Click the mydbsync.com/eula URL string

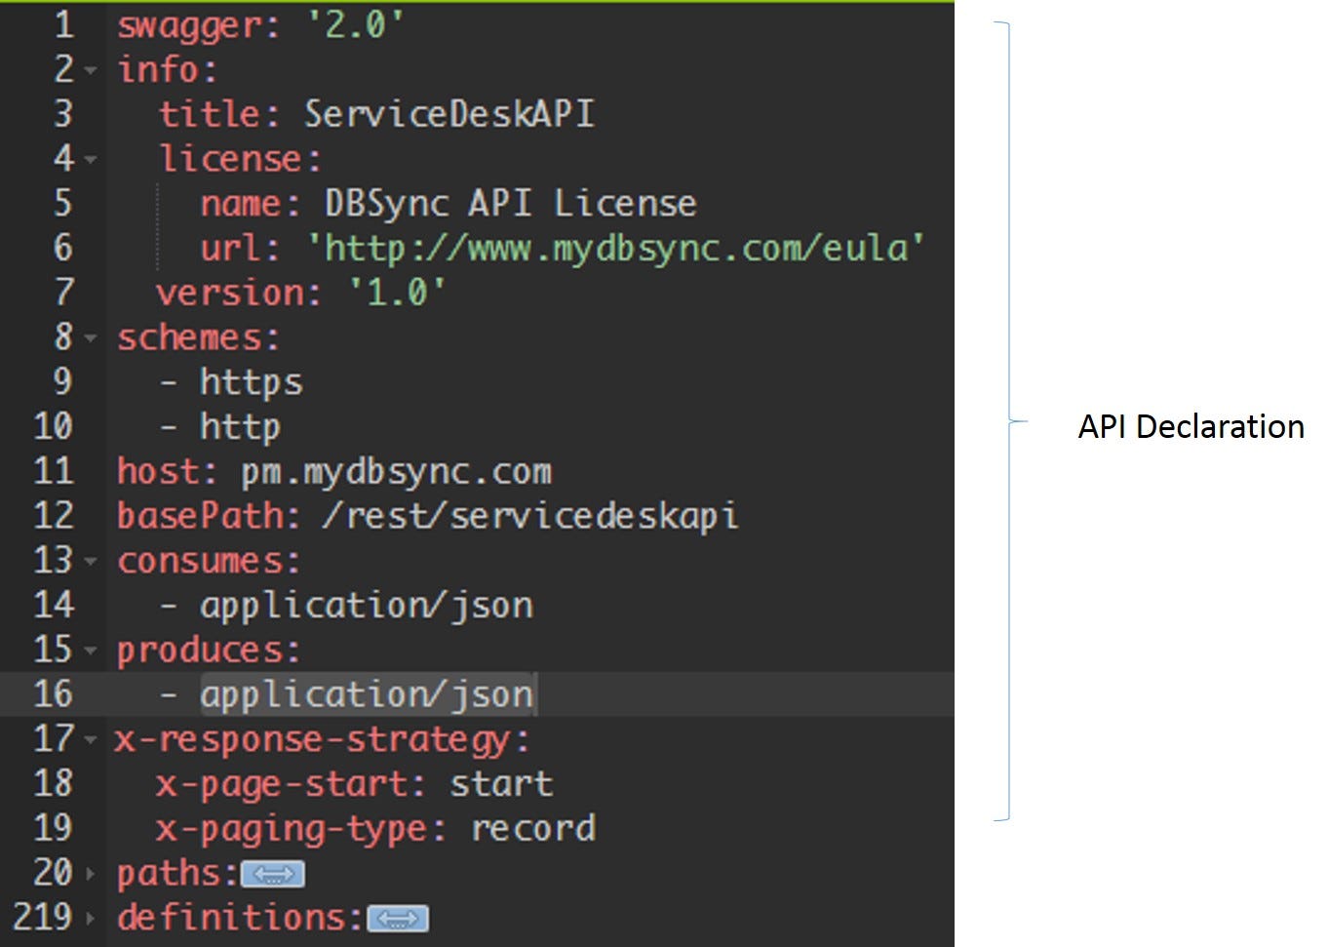coord(615,249)
